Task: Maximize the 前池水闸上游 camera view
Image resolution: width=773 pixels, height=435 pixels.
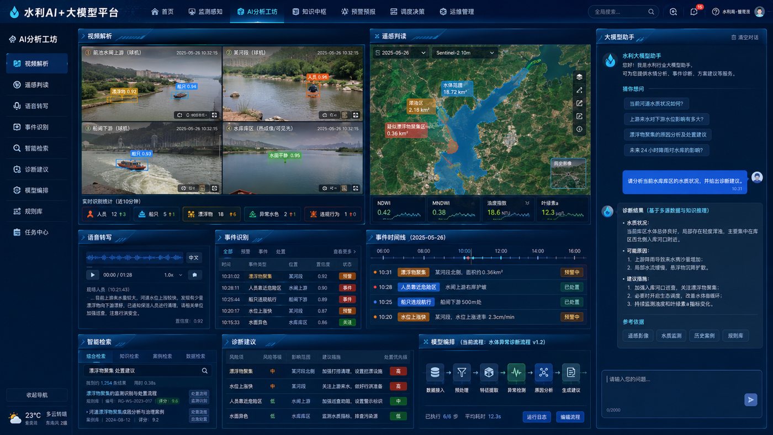Action: [214, 115]
